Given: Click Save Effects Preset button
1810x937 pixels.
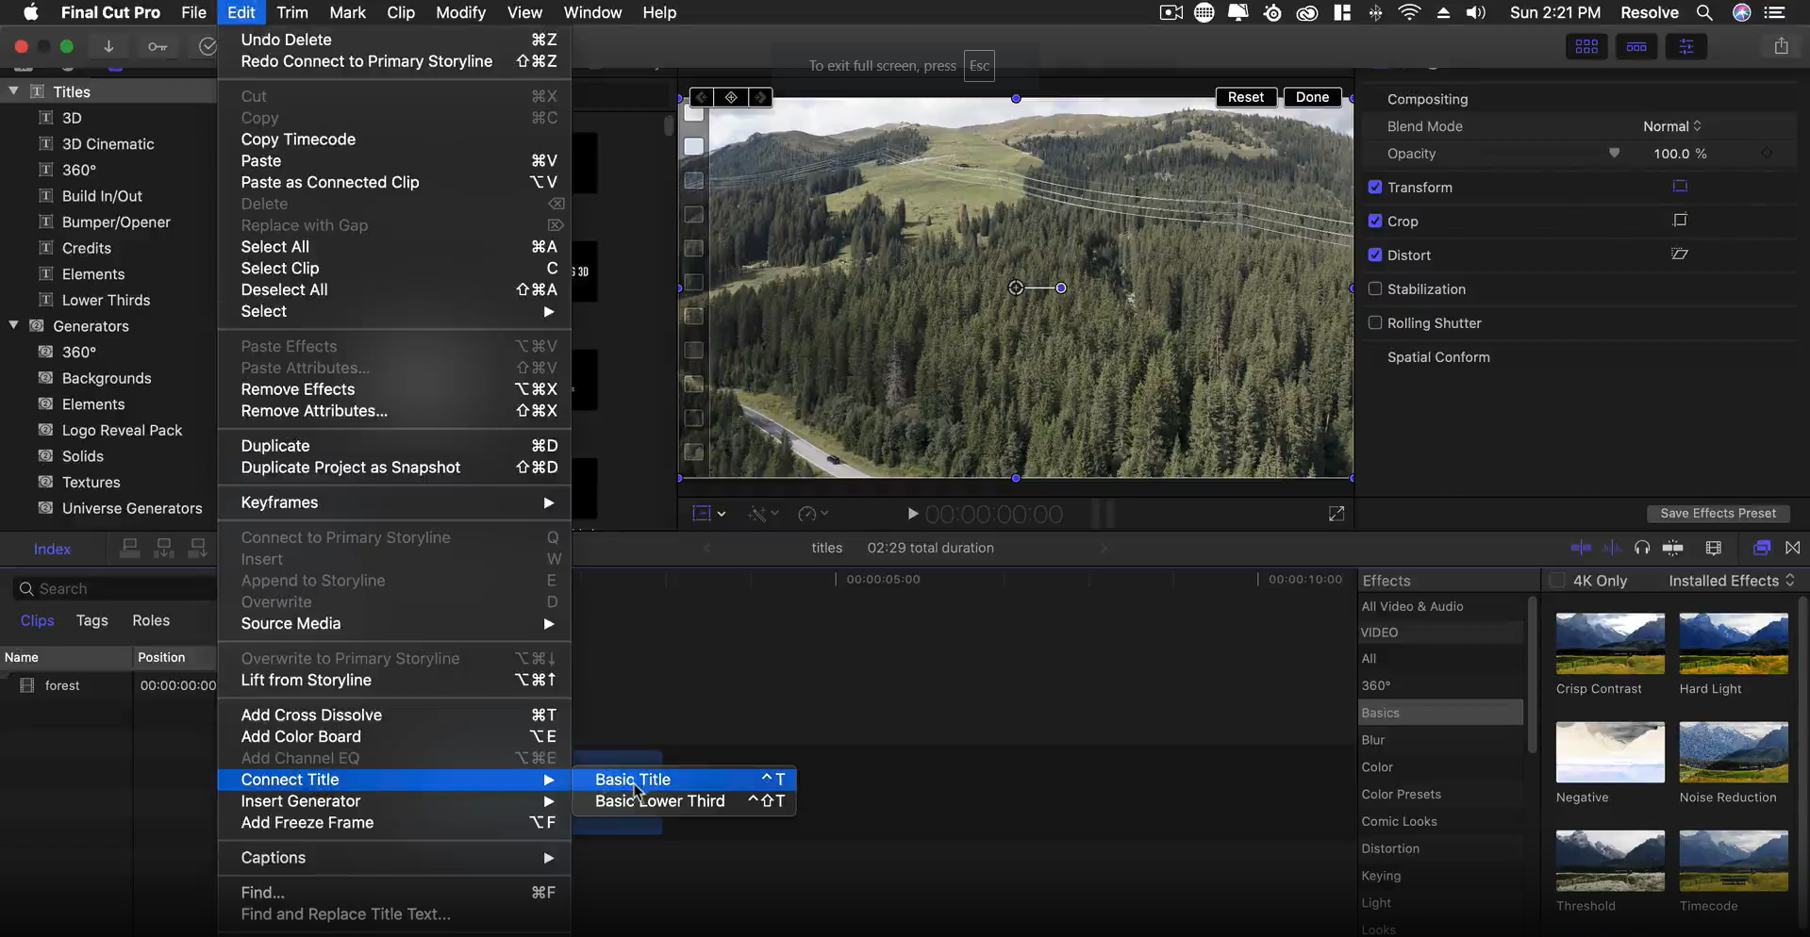Looking at the screenshot, I should pos(1718,514).
